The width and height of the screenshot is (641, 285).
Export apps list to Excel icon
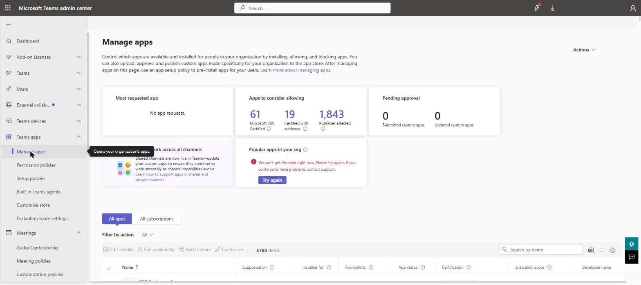point(591,250)
